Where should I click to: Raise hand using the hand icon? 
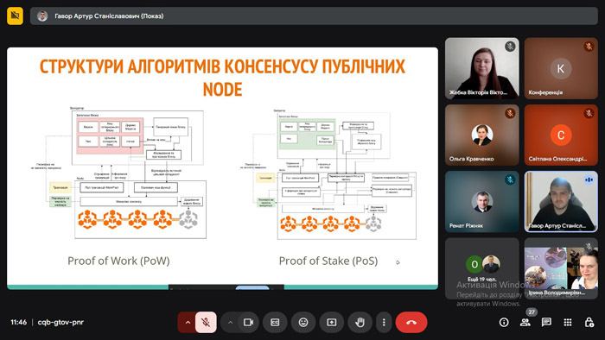click(x=360, y=322)
